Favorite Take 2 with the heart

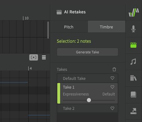pos(112,108)
